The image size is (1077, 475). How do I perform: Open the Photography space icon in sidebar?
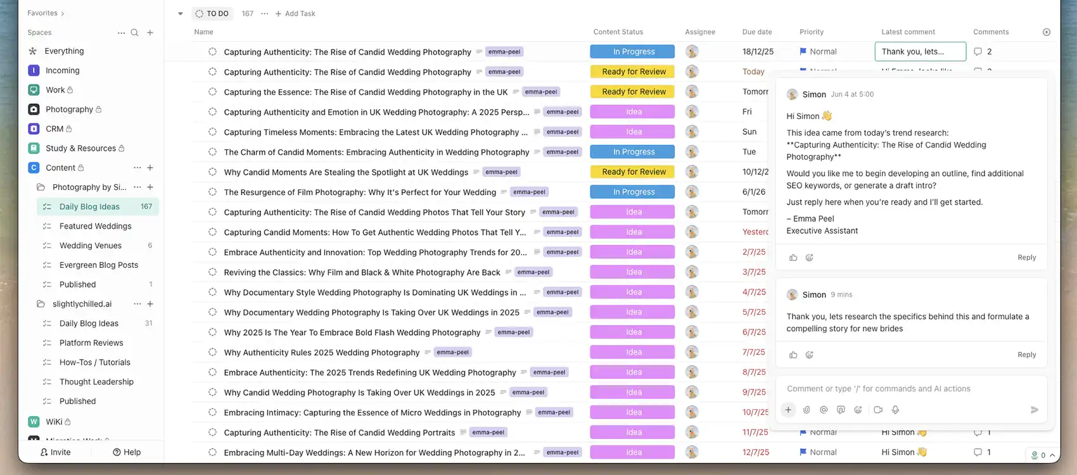click(34, 110)
